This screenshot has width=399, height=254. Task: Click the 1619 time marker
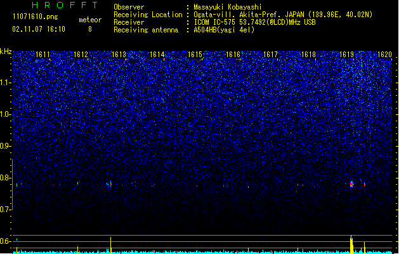346,55
